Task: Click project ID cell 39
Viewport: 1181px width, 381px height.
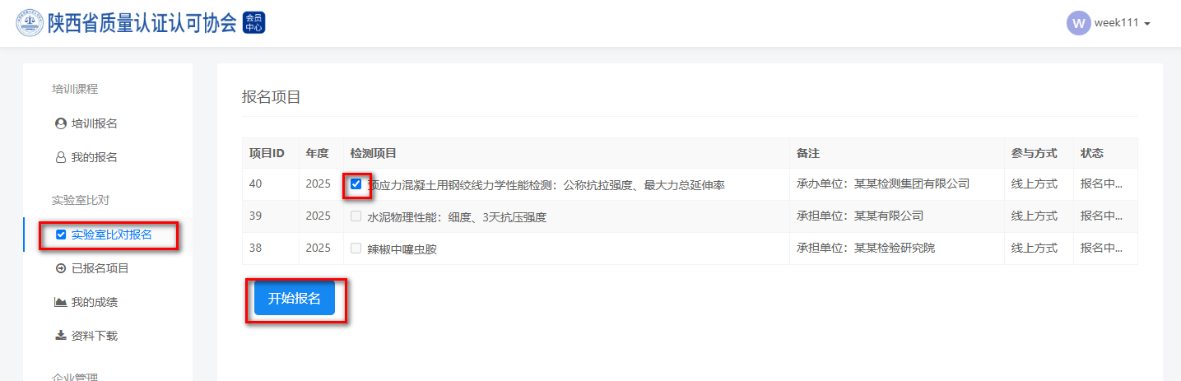Action: click(x=255, y=216)
